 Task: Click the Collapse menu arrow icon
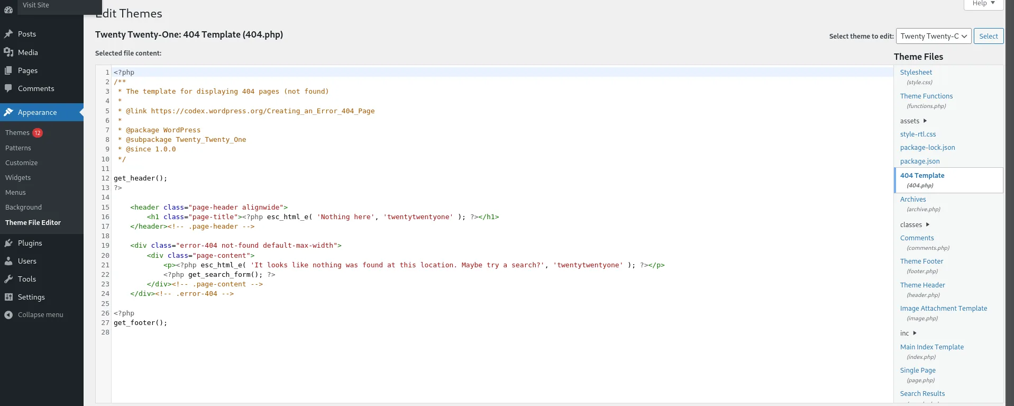pyautogui.click(x=8, y=315)
